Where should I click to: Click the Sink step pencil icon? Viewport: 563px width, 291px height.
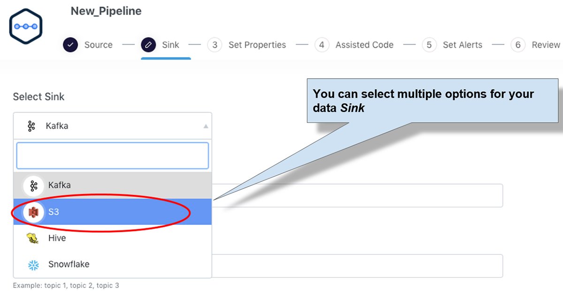[148, 45]
